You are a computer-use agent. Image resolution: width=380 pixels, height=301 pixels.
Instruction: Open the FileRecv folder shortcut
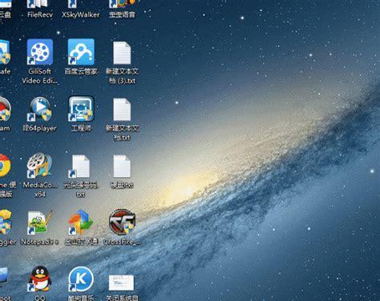point(40,8)
